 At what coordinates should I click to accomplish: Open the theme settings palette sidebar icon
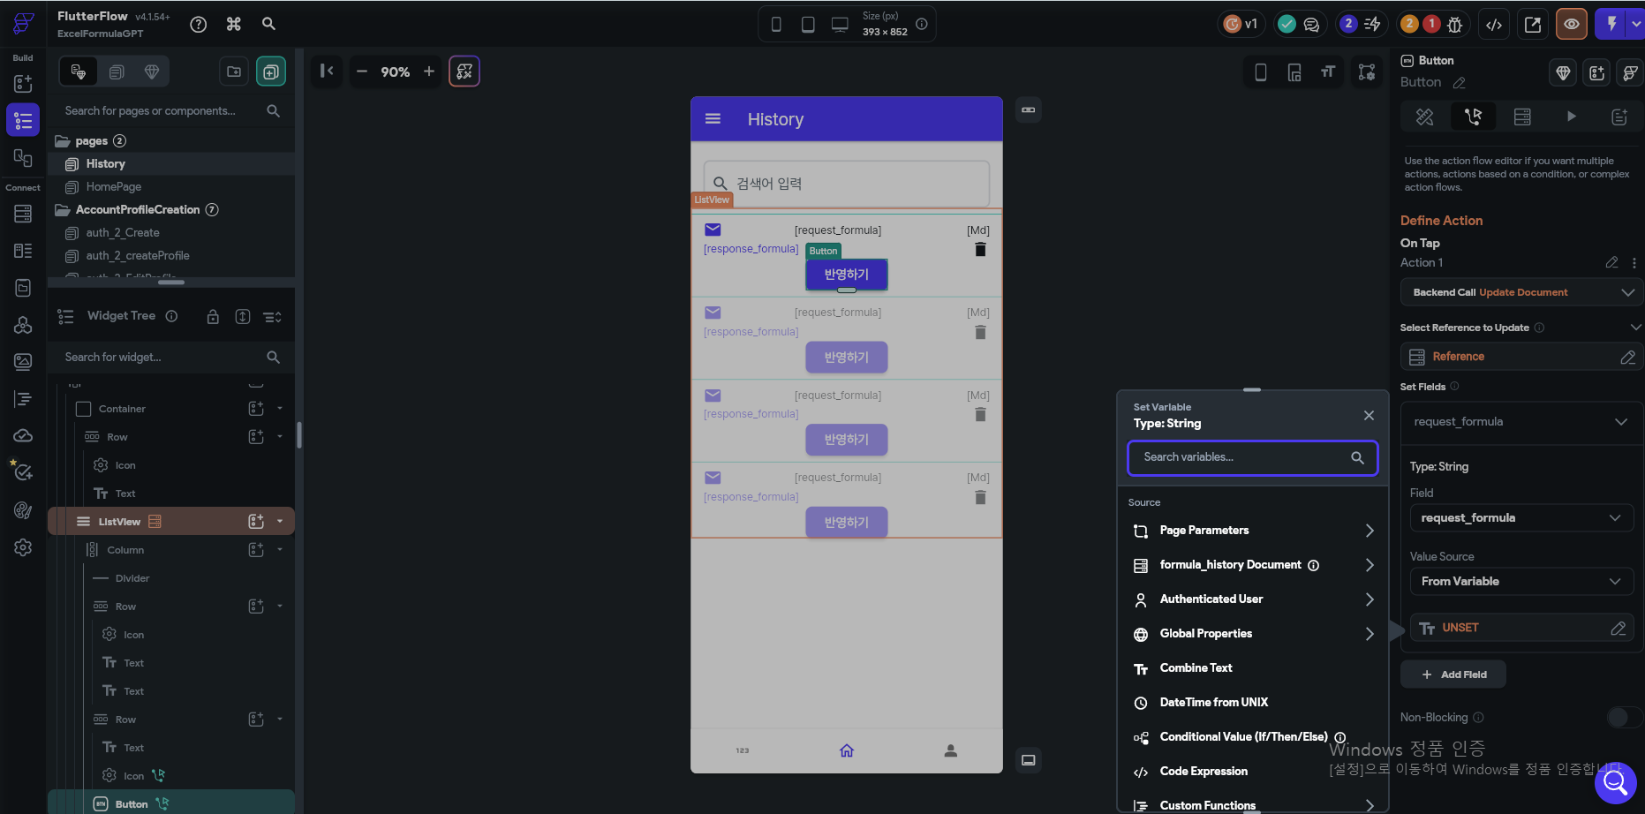(x=23, y=510)
